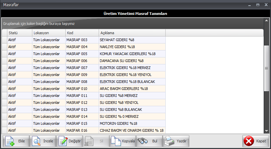
Task: Select cell MASRAF 003
Action: click(82, 40)
